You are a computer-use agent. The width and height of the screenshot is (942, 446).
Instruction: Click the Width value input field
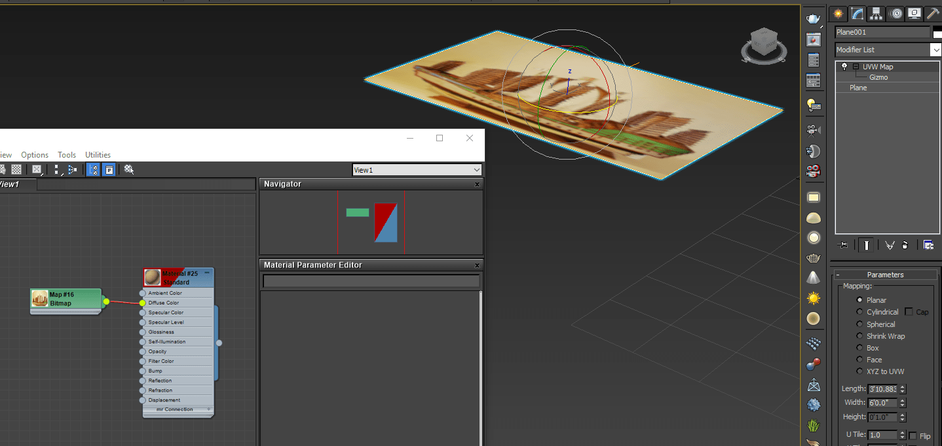882,403
